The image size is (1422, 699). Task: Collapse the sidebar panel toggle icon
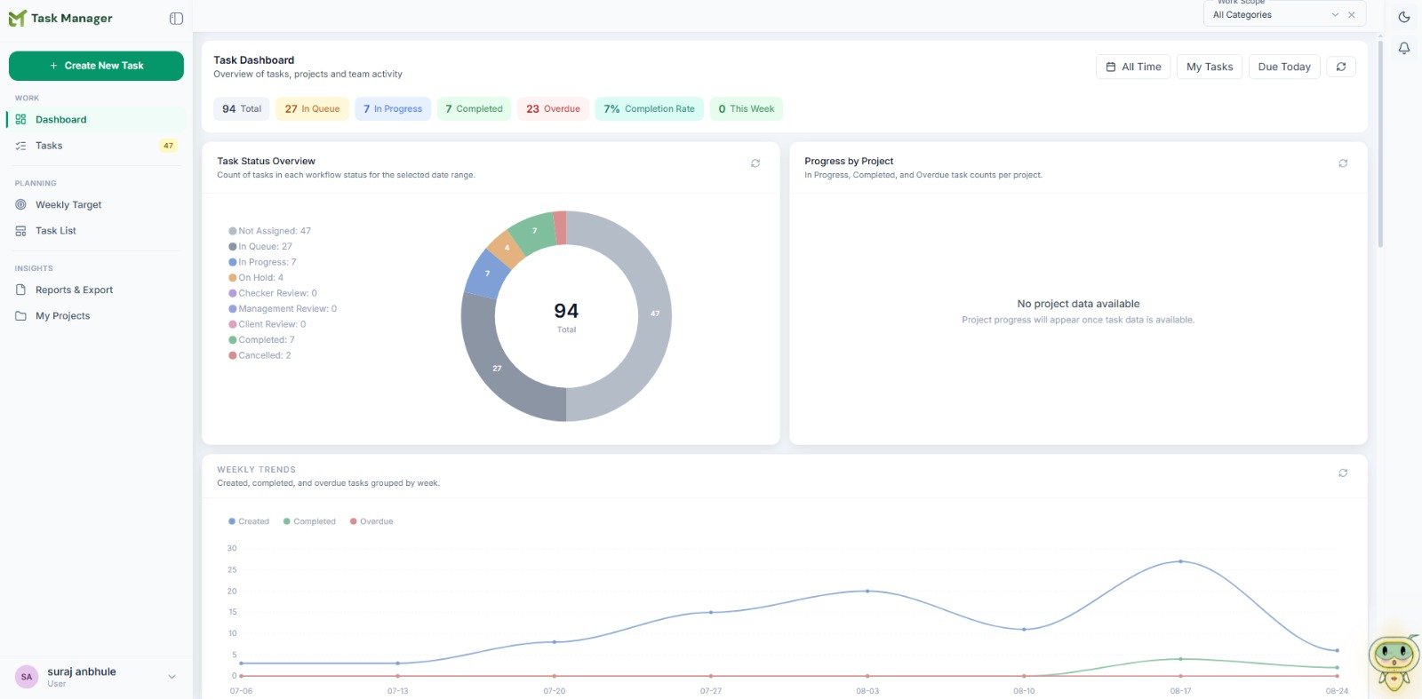(176, 19)
